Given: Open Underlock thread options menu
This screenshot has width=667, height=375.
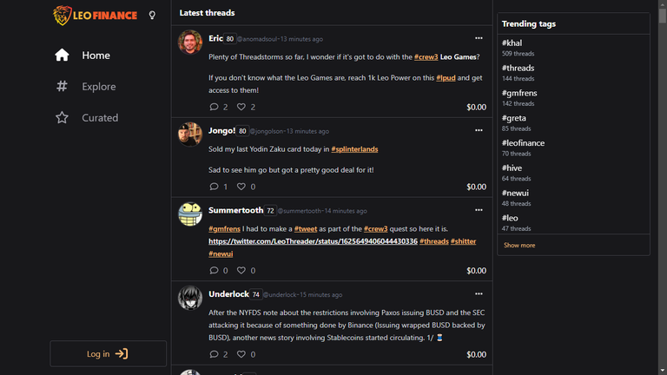Looking at the screenshot, I should point(479,293).
